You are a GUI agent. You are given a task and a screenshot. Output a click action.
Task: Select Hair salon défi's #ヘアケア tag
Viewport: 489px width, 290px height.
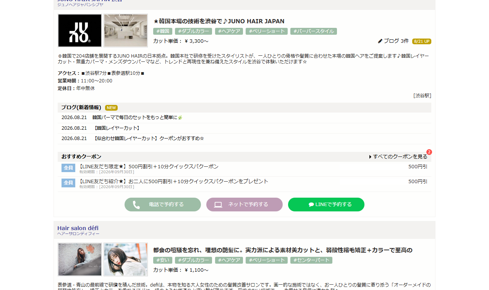pyautogui.click(x=229, y=260)
